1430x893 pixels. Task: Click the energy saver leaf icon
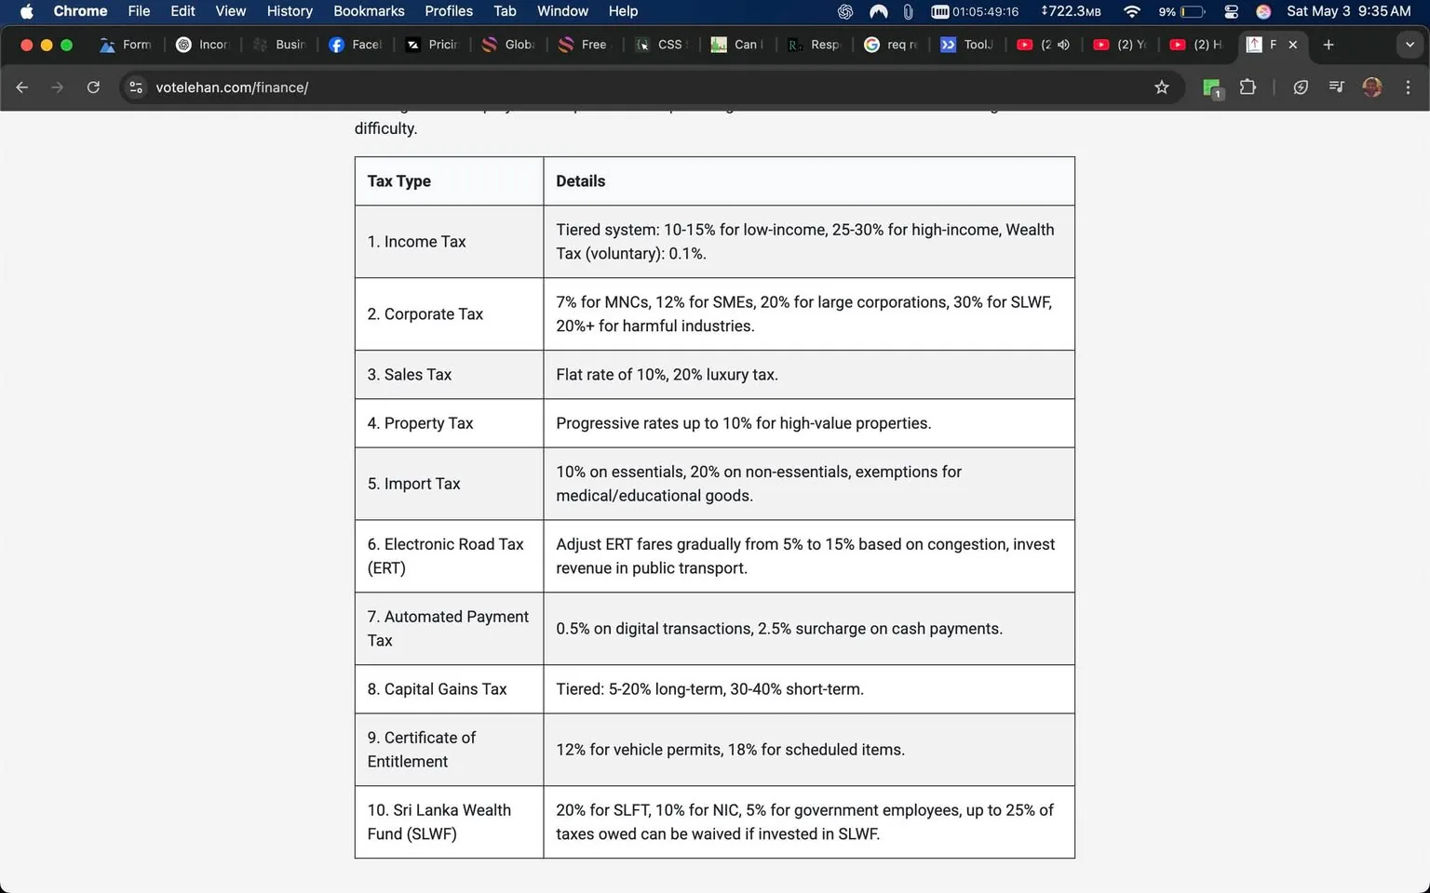(1300, 87)
